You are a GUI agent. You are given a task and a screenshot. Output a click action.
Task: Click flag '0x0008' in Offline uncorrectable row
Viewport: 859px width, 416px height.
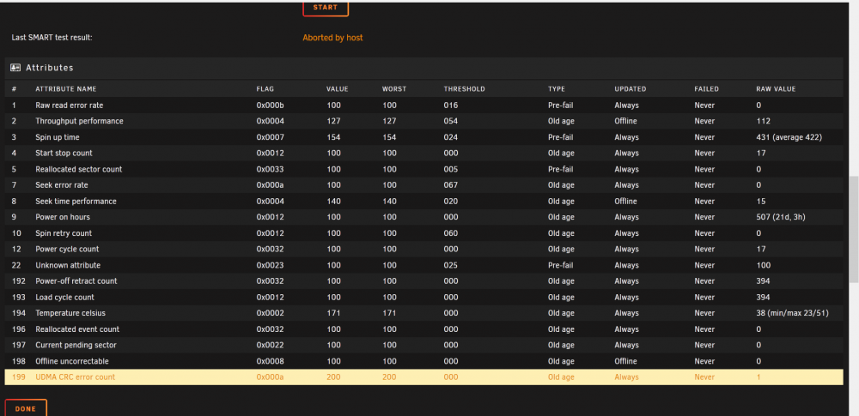(270, 361)
